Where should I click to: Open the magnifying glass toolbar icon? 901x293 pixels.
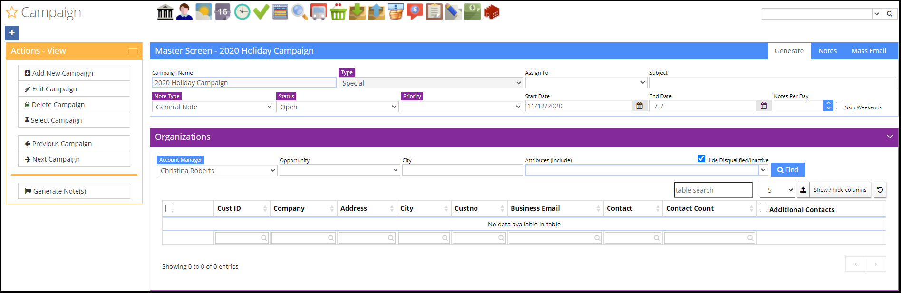coord(299,12)
